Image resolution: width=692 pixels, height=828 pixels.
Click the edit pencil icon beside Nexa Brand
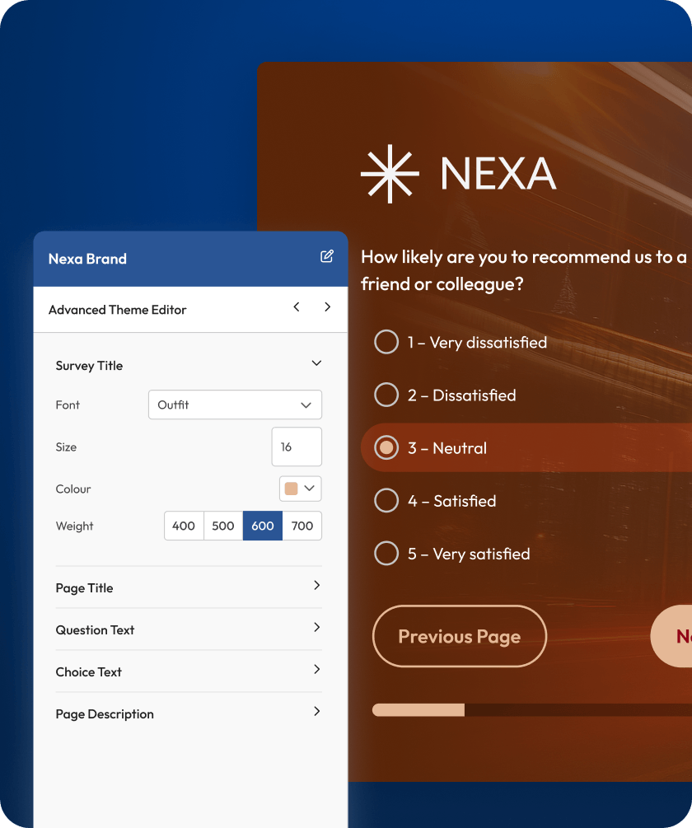(x=327, y=256)
